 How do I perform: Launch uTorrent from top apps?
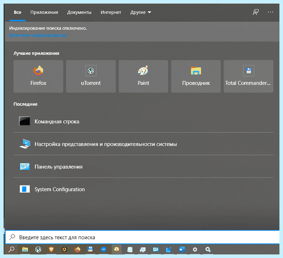tap(91, 76)
